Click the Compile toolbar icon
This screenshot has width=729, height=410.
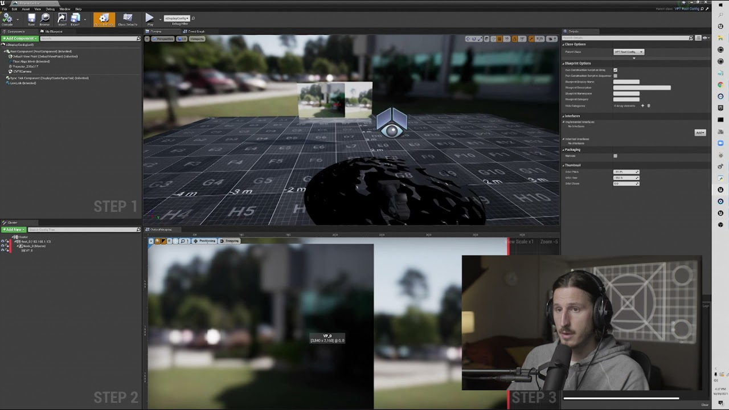tap(7, 19)
